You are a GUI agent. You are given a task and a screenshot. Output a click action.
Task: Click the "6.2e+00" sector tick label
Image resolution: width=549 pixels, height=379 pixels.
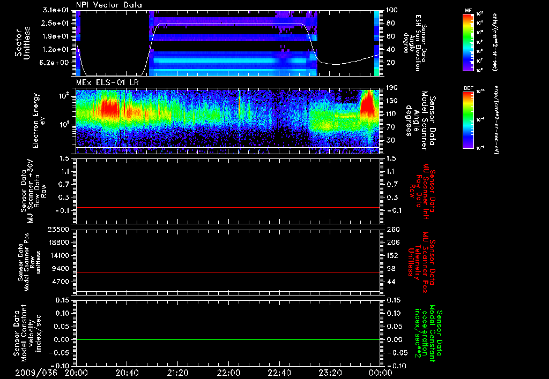tap(55, 63)
